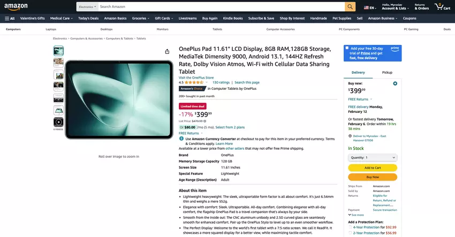Open the Electronics search category dropdown

point(87,6)
